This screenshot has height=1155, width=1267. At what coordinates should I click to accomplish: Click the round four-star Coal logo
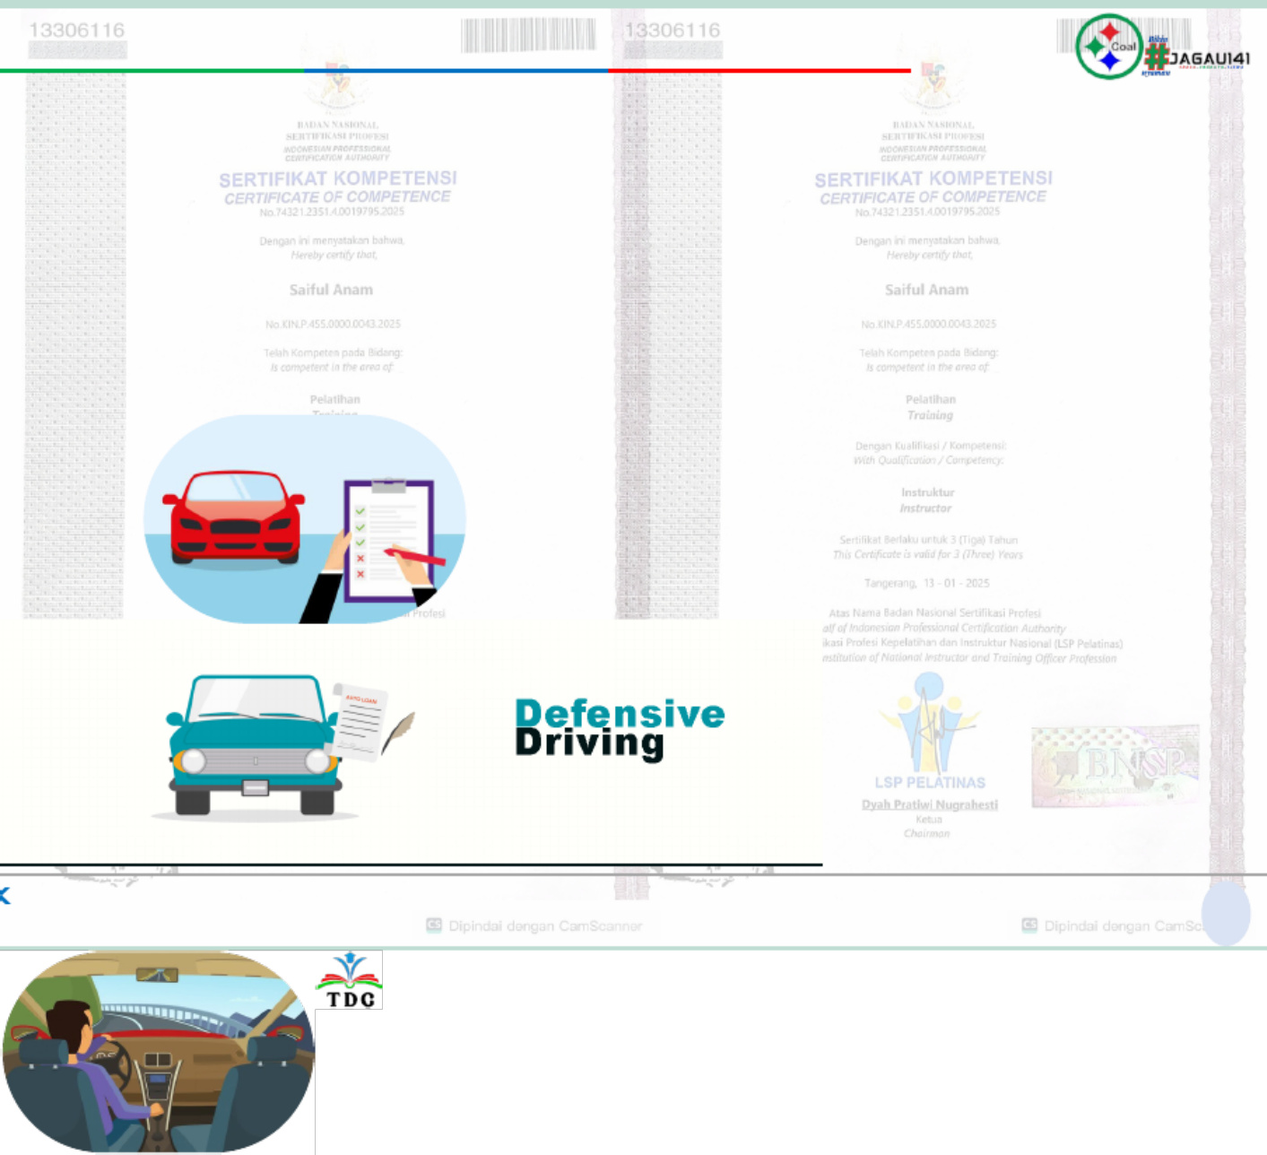coord(1109,47)
